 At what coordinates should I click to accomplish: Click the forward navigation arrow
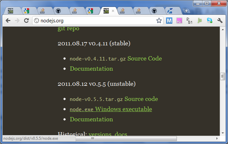(17, 21)
